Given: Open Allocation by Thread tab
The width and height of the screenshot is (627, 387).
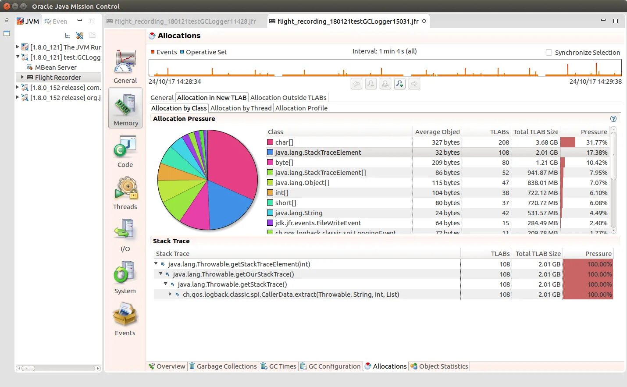Looking at the screenshot, I should [241, 108].
